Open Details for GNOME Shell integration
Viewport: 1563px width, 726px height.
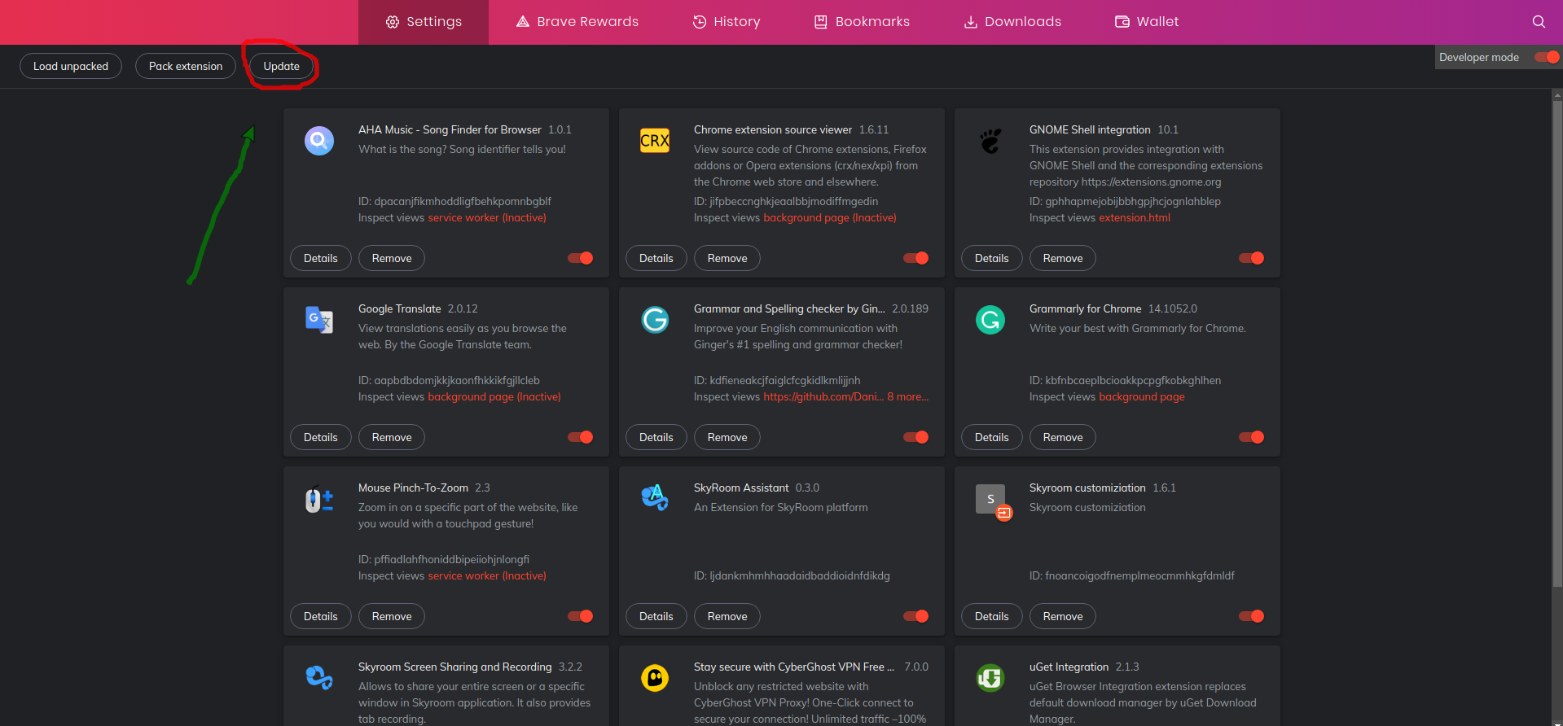(x=992, y=258)
